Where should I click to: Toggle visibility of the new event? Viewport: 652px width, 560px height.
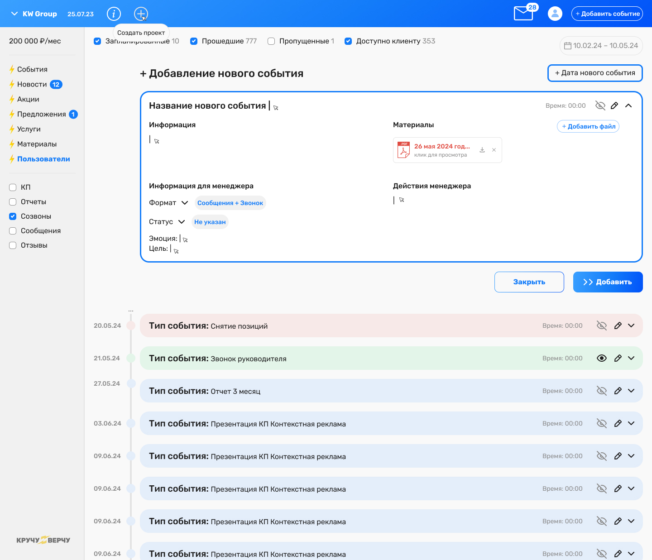(600, 105)
